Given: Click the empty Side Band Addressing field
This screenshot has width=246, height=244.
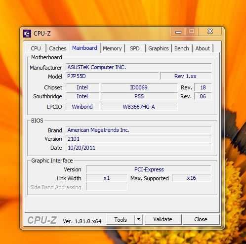Looking at the screenshot, I should click(107, 187).
